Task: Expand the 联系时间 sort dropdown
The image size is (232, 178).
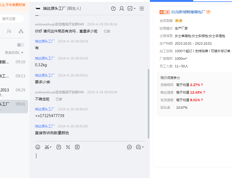Action: 14,52
